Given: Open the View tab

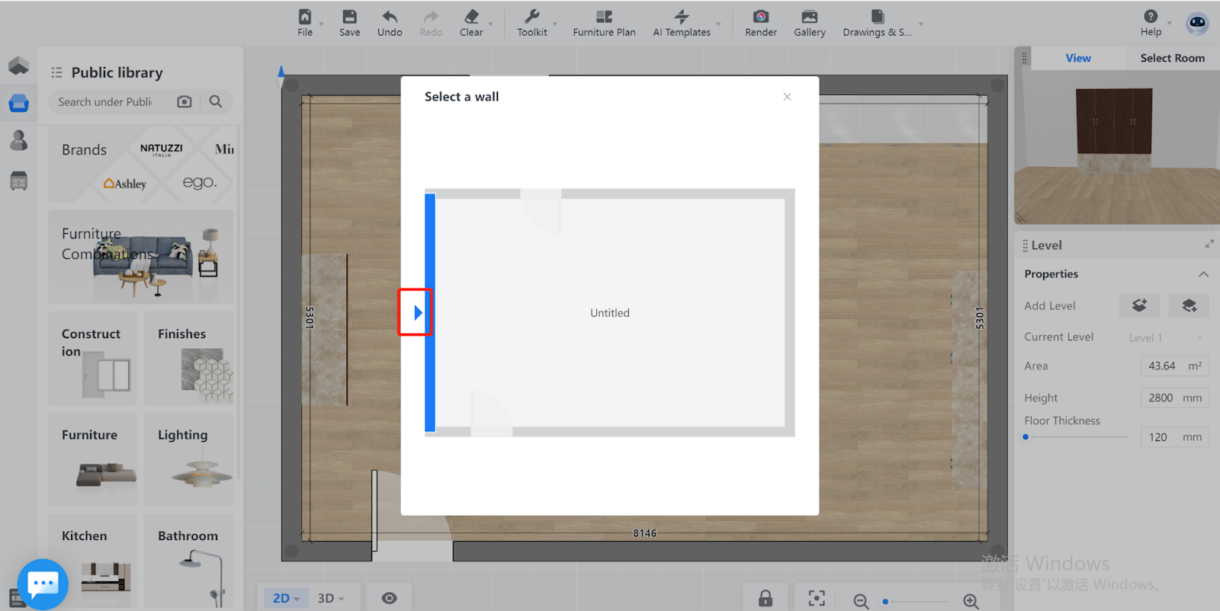Looking at the screenshot, I should click(x=1077, y=58).
